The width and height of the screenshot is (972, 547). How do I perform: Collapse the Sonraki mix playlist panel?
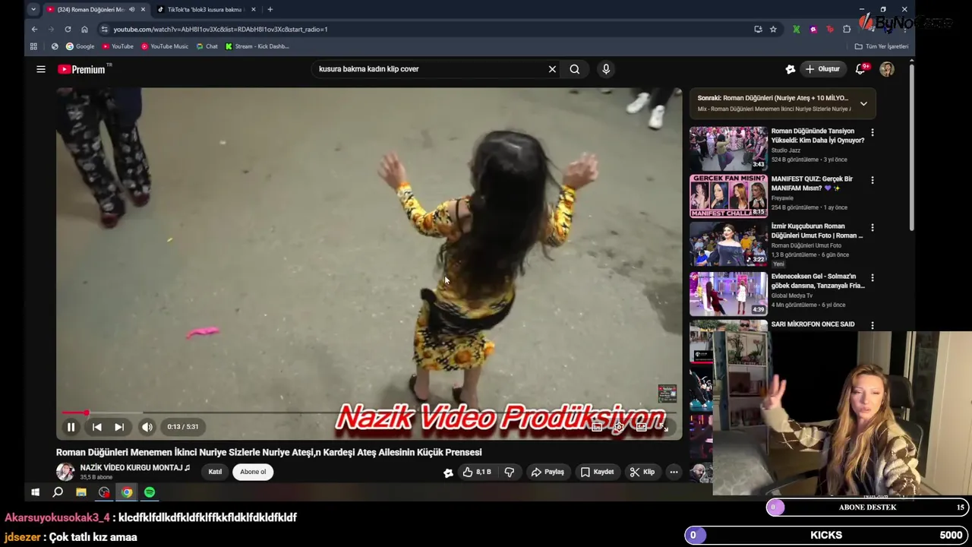pos(863,103)
